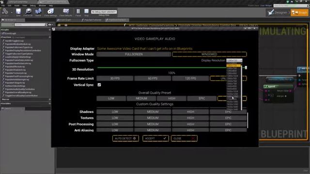The height and width of the screenshot is (174, 310).
Task: Click the Save toolbar icon
Action: 18,12
